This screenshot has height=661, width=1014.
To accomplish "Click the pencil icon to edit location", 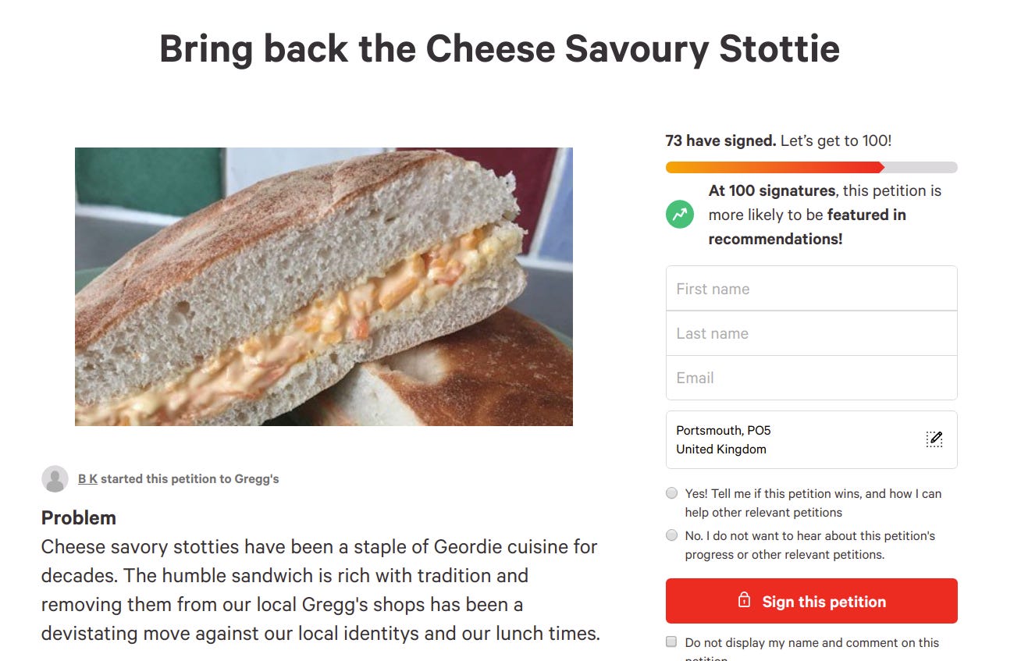I will click(934, 439).
